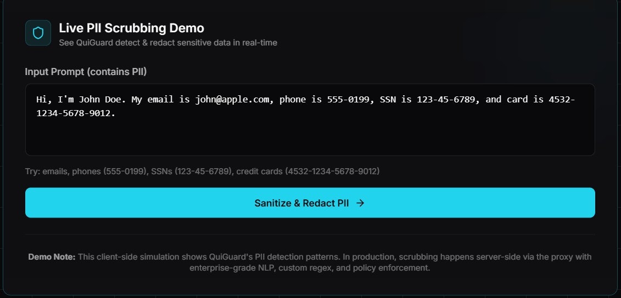621x298 pixels.
Task: Click the 'See QuiGuard detect & redact' subtitle
Action: click(x=168, y=43)
